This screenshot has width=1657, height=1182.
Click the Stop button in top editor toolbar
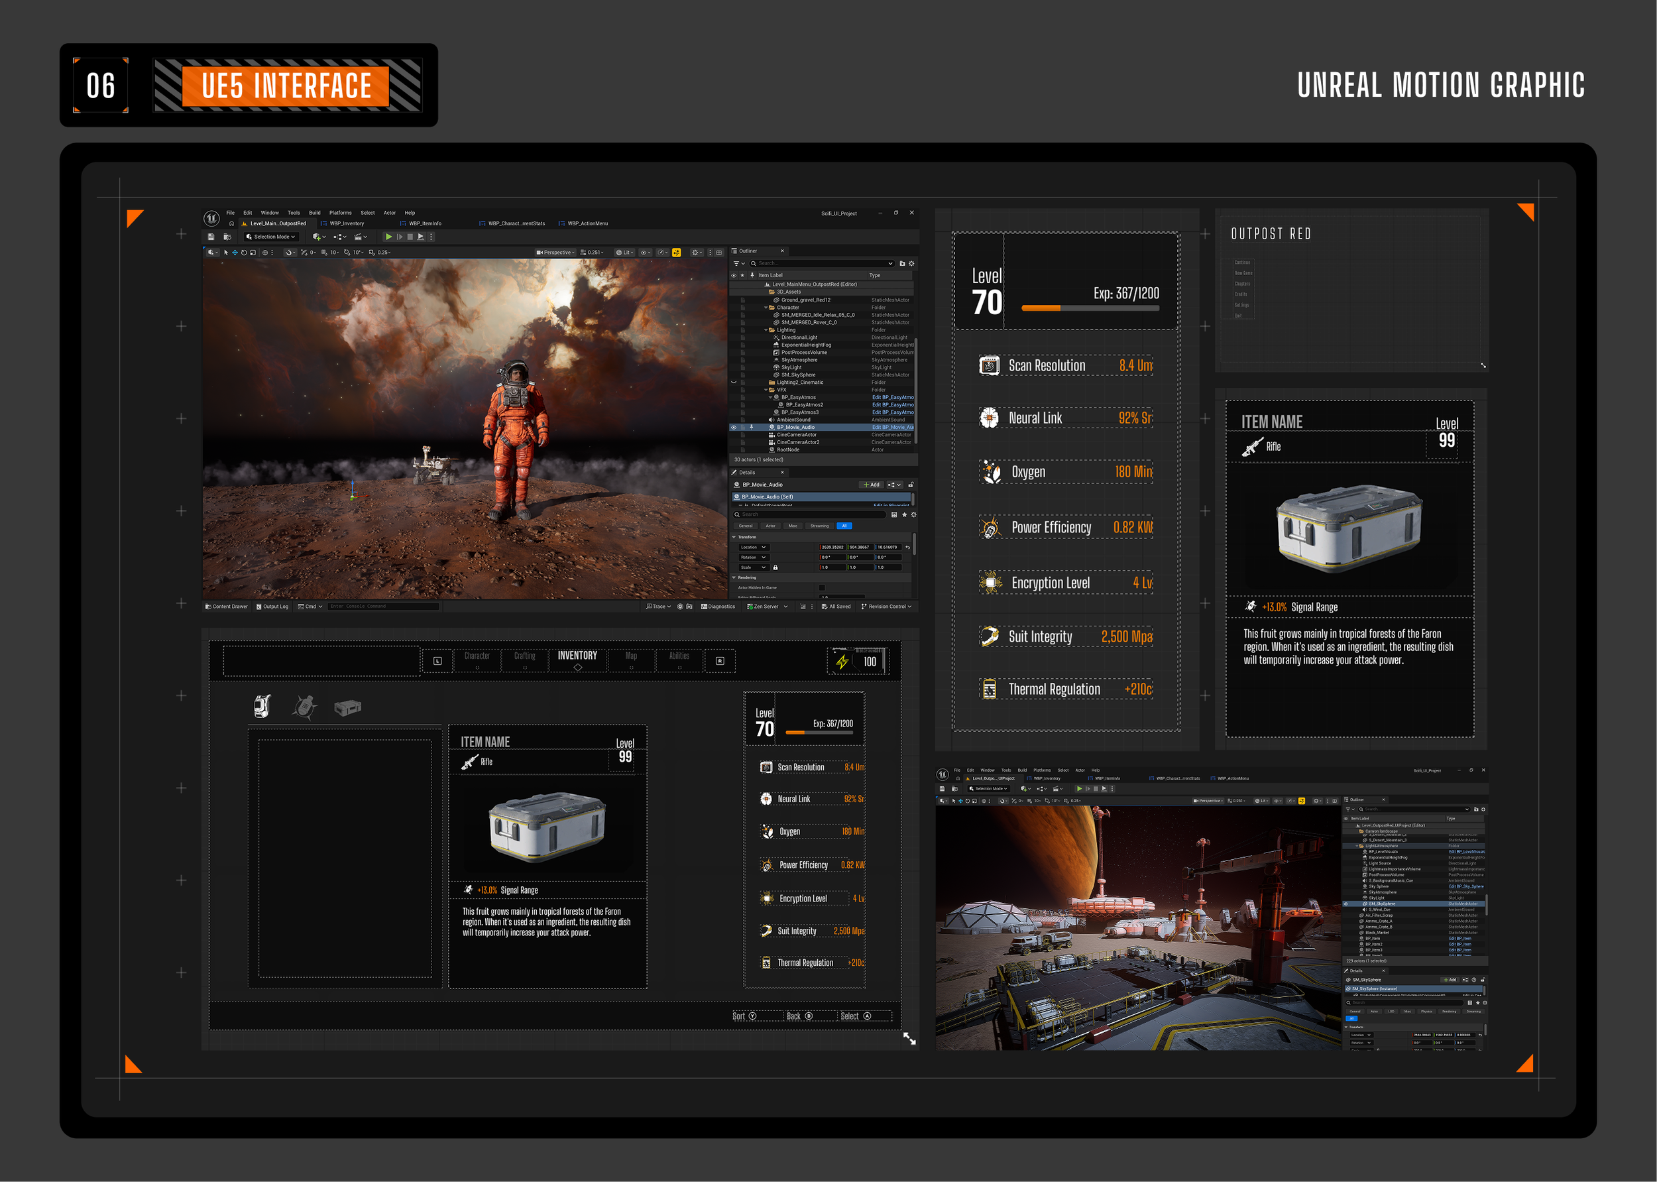click(x=410, y=237)
